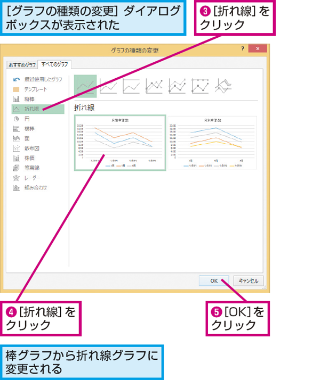Select the 組み合わせ chart category
This screenshot has height=380, width=320.
38,187
